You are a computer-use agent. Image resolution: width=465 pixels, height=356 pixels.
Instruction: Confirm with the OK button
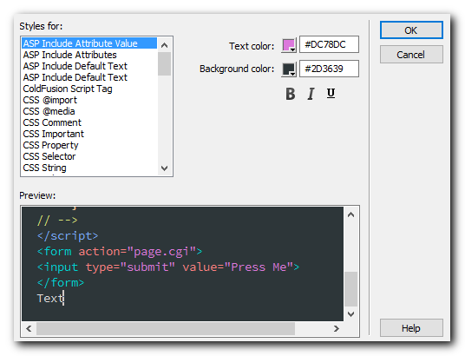[411, 30]
